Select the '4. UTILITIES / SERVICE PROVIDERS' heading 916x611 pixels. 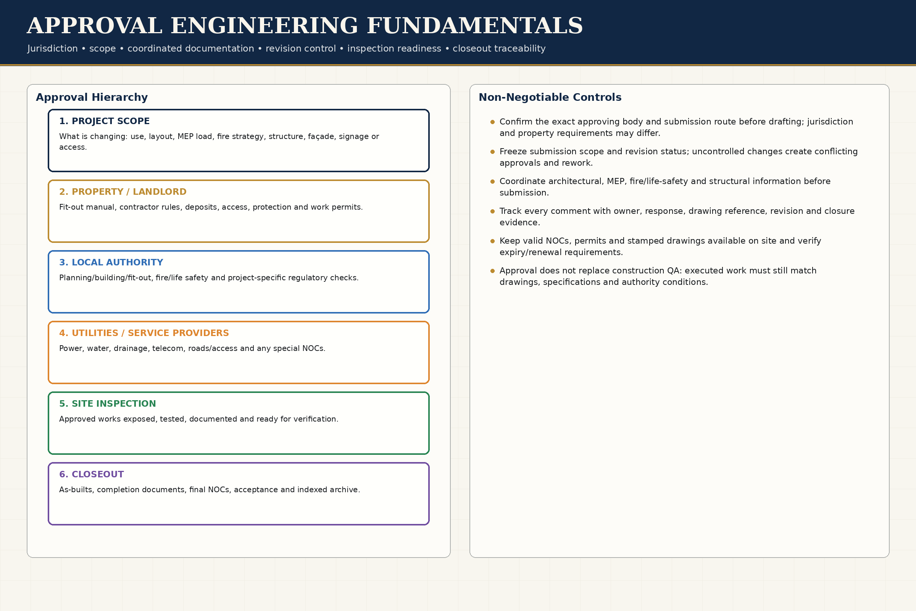144,333
